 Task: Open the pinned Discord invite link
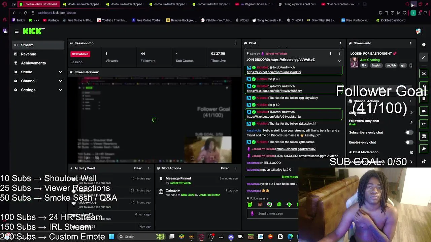coord(293,60)
